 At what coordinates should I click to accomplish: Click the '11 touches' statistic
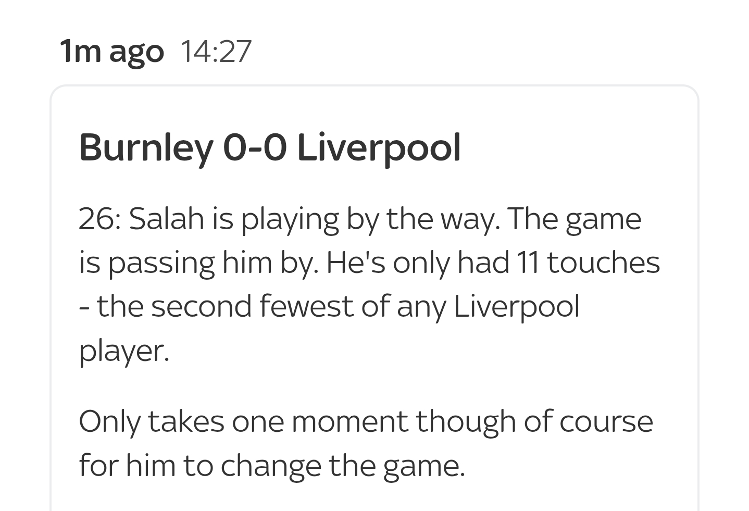click(x=588, y=263)
